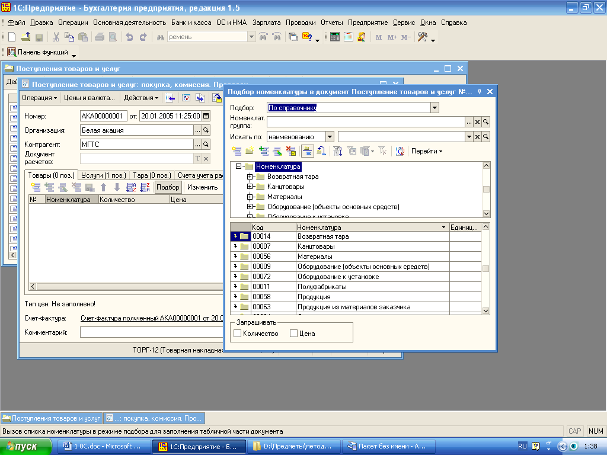Open the Отчеты menu
This screenshot has width=607, height=455.
point(332,23)
